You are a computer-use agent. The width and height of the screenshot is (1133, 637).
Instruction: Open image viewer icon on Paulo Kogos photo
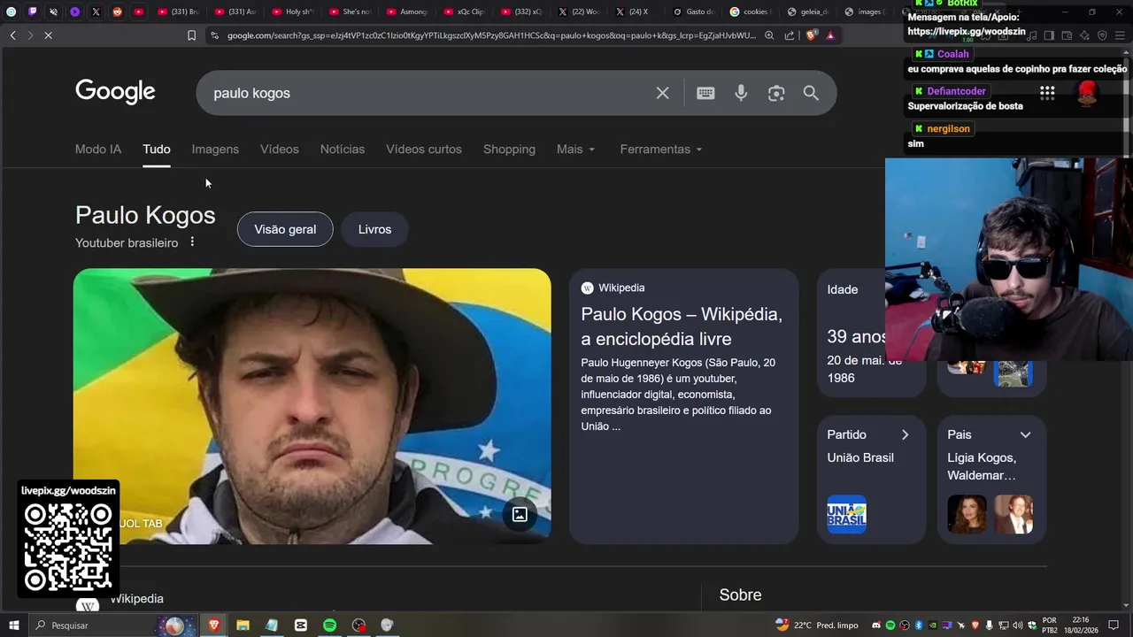click(x=520, y=514)
